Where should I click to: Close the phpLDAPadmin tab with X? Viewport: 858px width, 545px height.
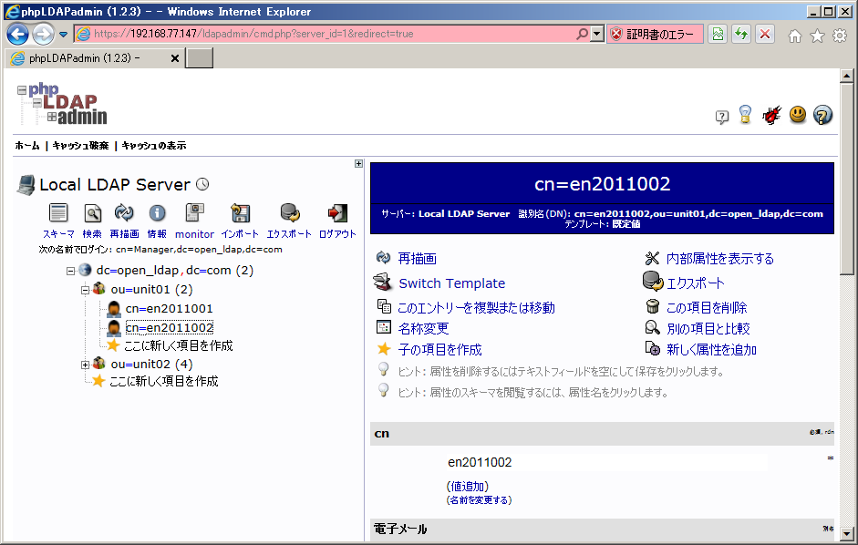point(174,58)
